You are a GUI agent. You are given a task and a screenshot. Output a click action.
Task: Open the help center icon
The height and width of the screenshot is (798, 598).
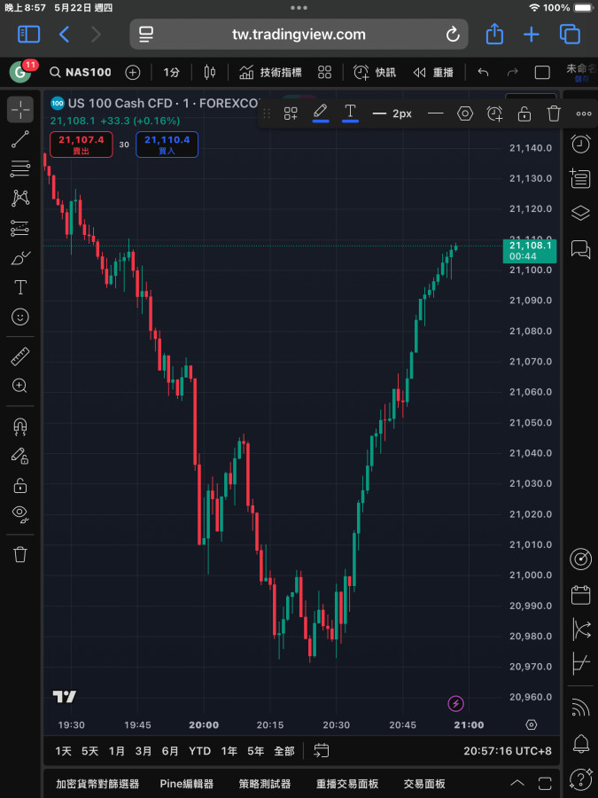[x=580, y=778]
